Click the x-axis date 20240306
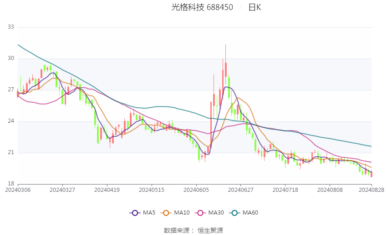Image resolution: width=387 pixels, height=235 pixels. (18, 190)
